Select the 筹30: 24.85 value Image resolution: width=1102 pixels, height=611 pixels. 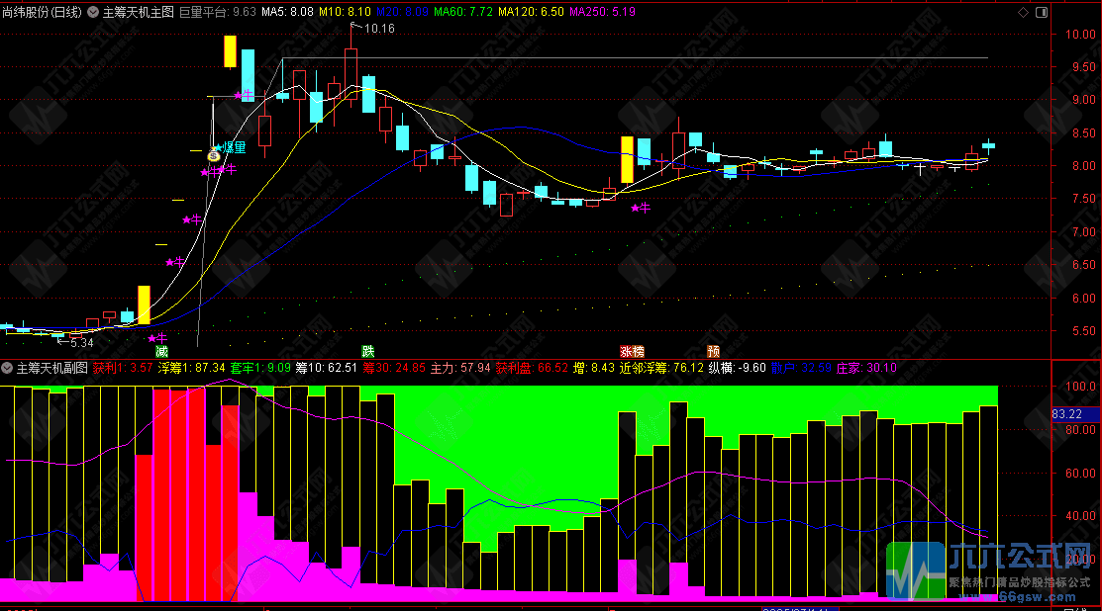[394, 368]
